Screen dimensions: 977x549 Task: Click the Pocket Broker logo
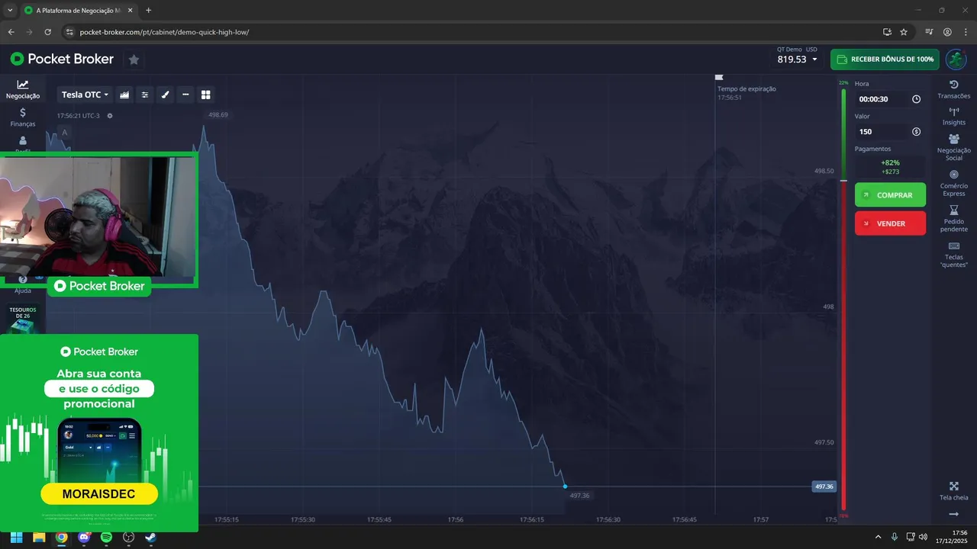(62, 59)
